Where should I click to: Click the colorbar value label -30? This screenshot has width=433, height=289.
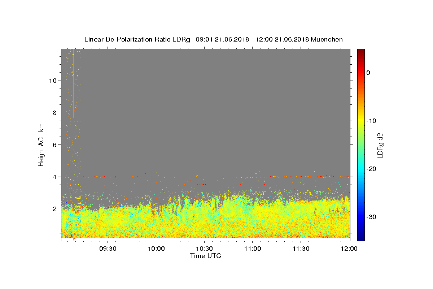(371, 217)
